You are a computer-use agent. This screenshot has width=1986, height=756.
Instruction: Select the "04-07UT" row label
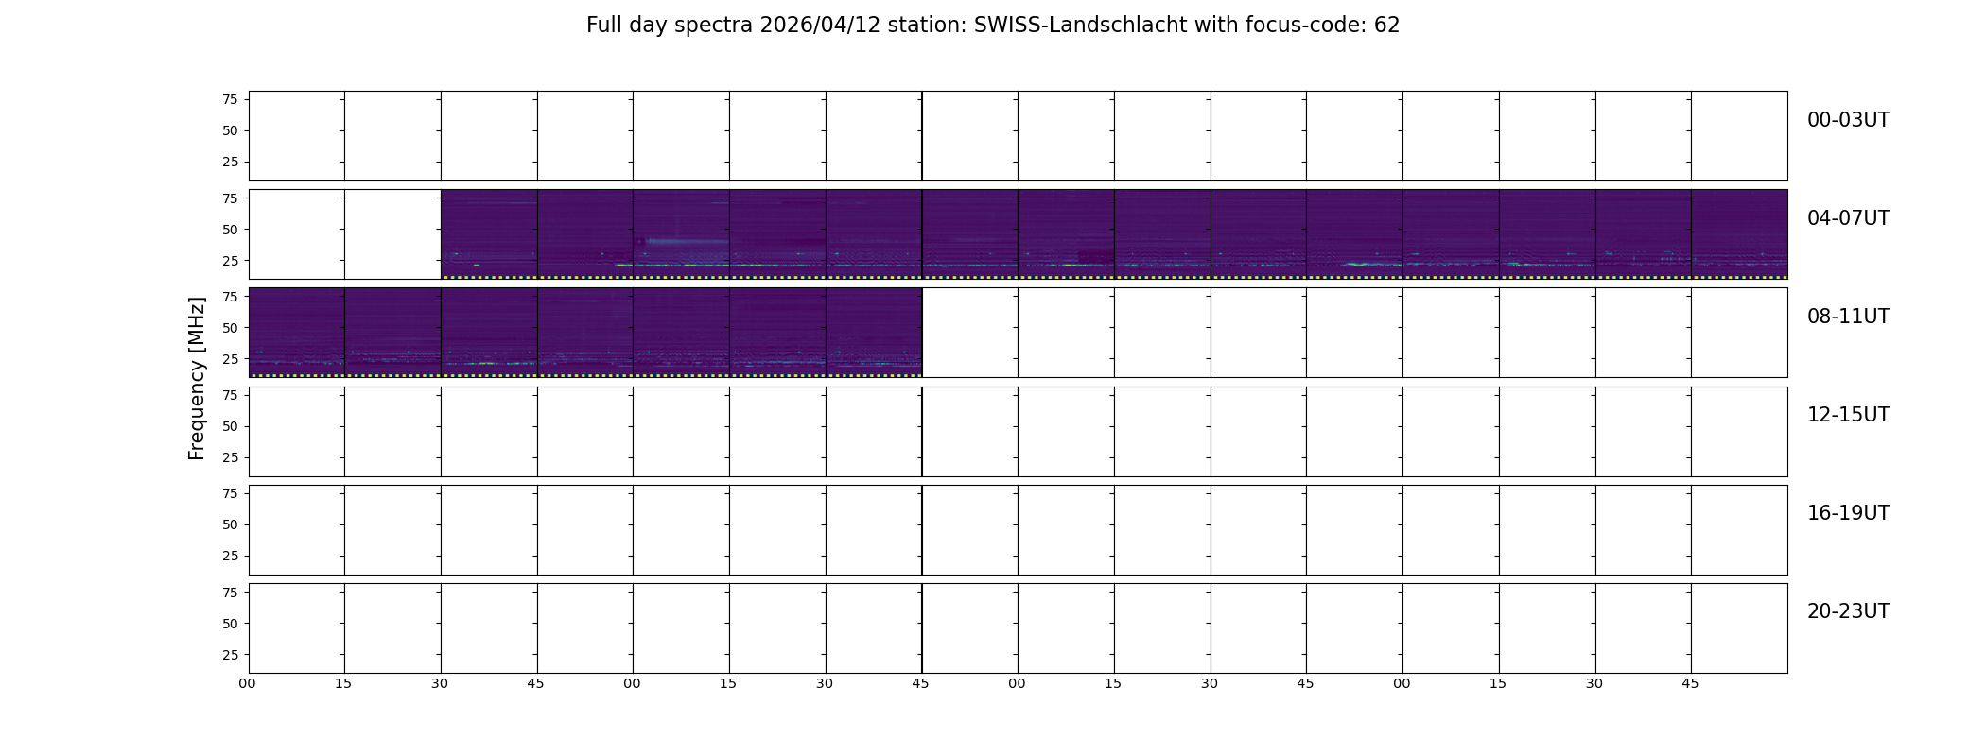pyautogui.click(x=1848, y=218)
